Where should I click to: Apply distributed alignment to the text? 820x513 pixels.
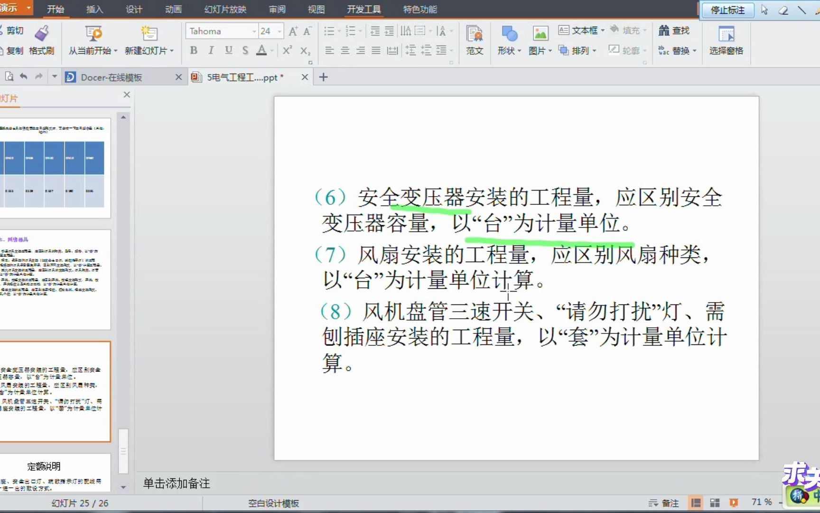[x=392, y=50]
